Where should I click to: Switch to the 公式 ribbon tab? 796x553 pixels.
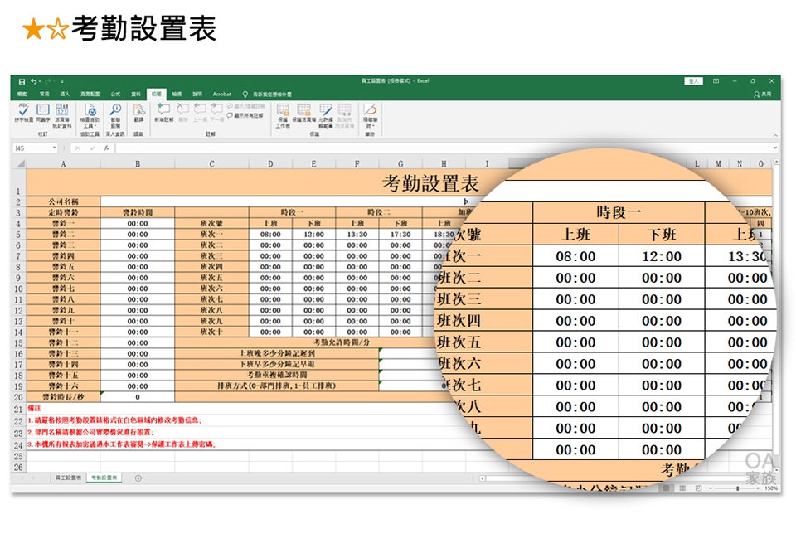click(115, 95)
